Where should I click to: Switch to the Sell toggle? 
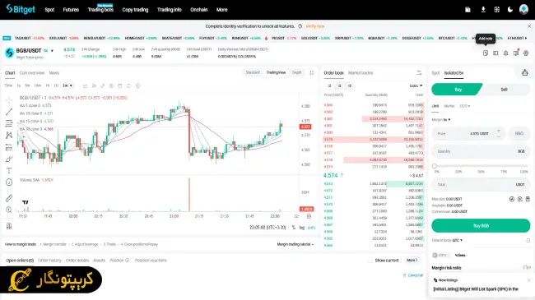504,90
